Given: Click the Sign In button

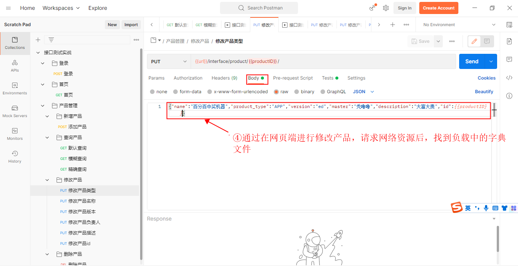Looking at the screenshot, I should pos(404,8).
